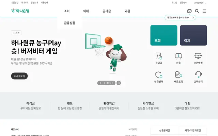Click the teal 조회 tile
This screenshot has height=136, width=218.
[164, 35]
